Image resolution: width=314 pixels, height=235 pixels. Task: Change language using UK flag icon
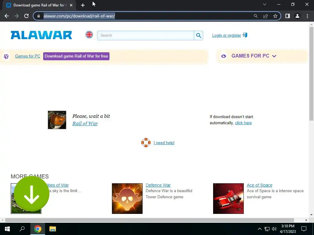tap(89, 35)
